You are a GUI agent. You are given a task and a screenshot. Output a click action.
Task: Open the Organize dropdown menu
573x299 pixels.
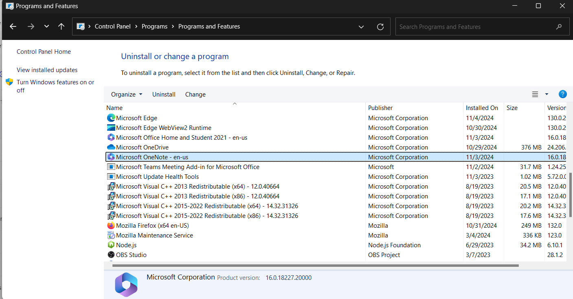127,95
